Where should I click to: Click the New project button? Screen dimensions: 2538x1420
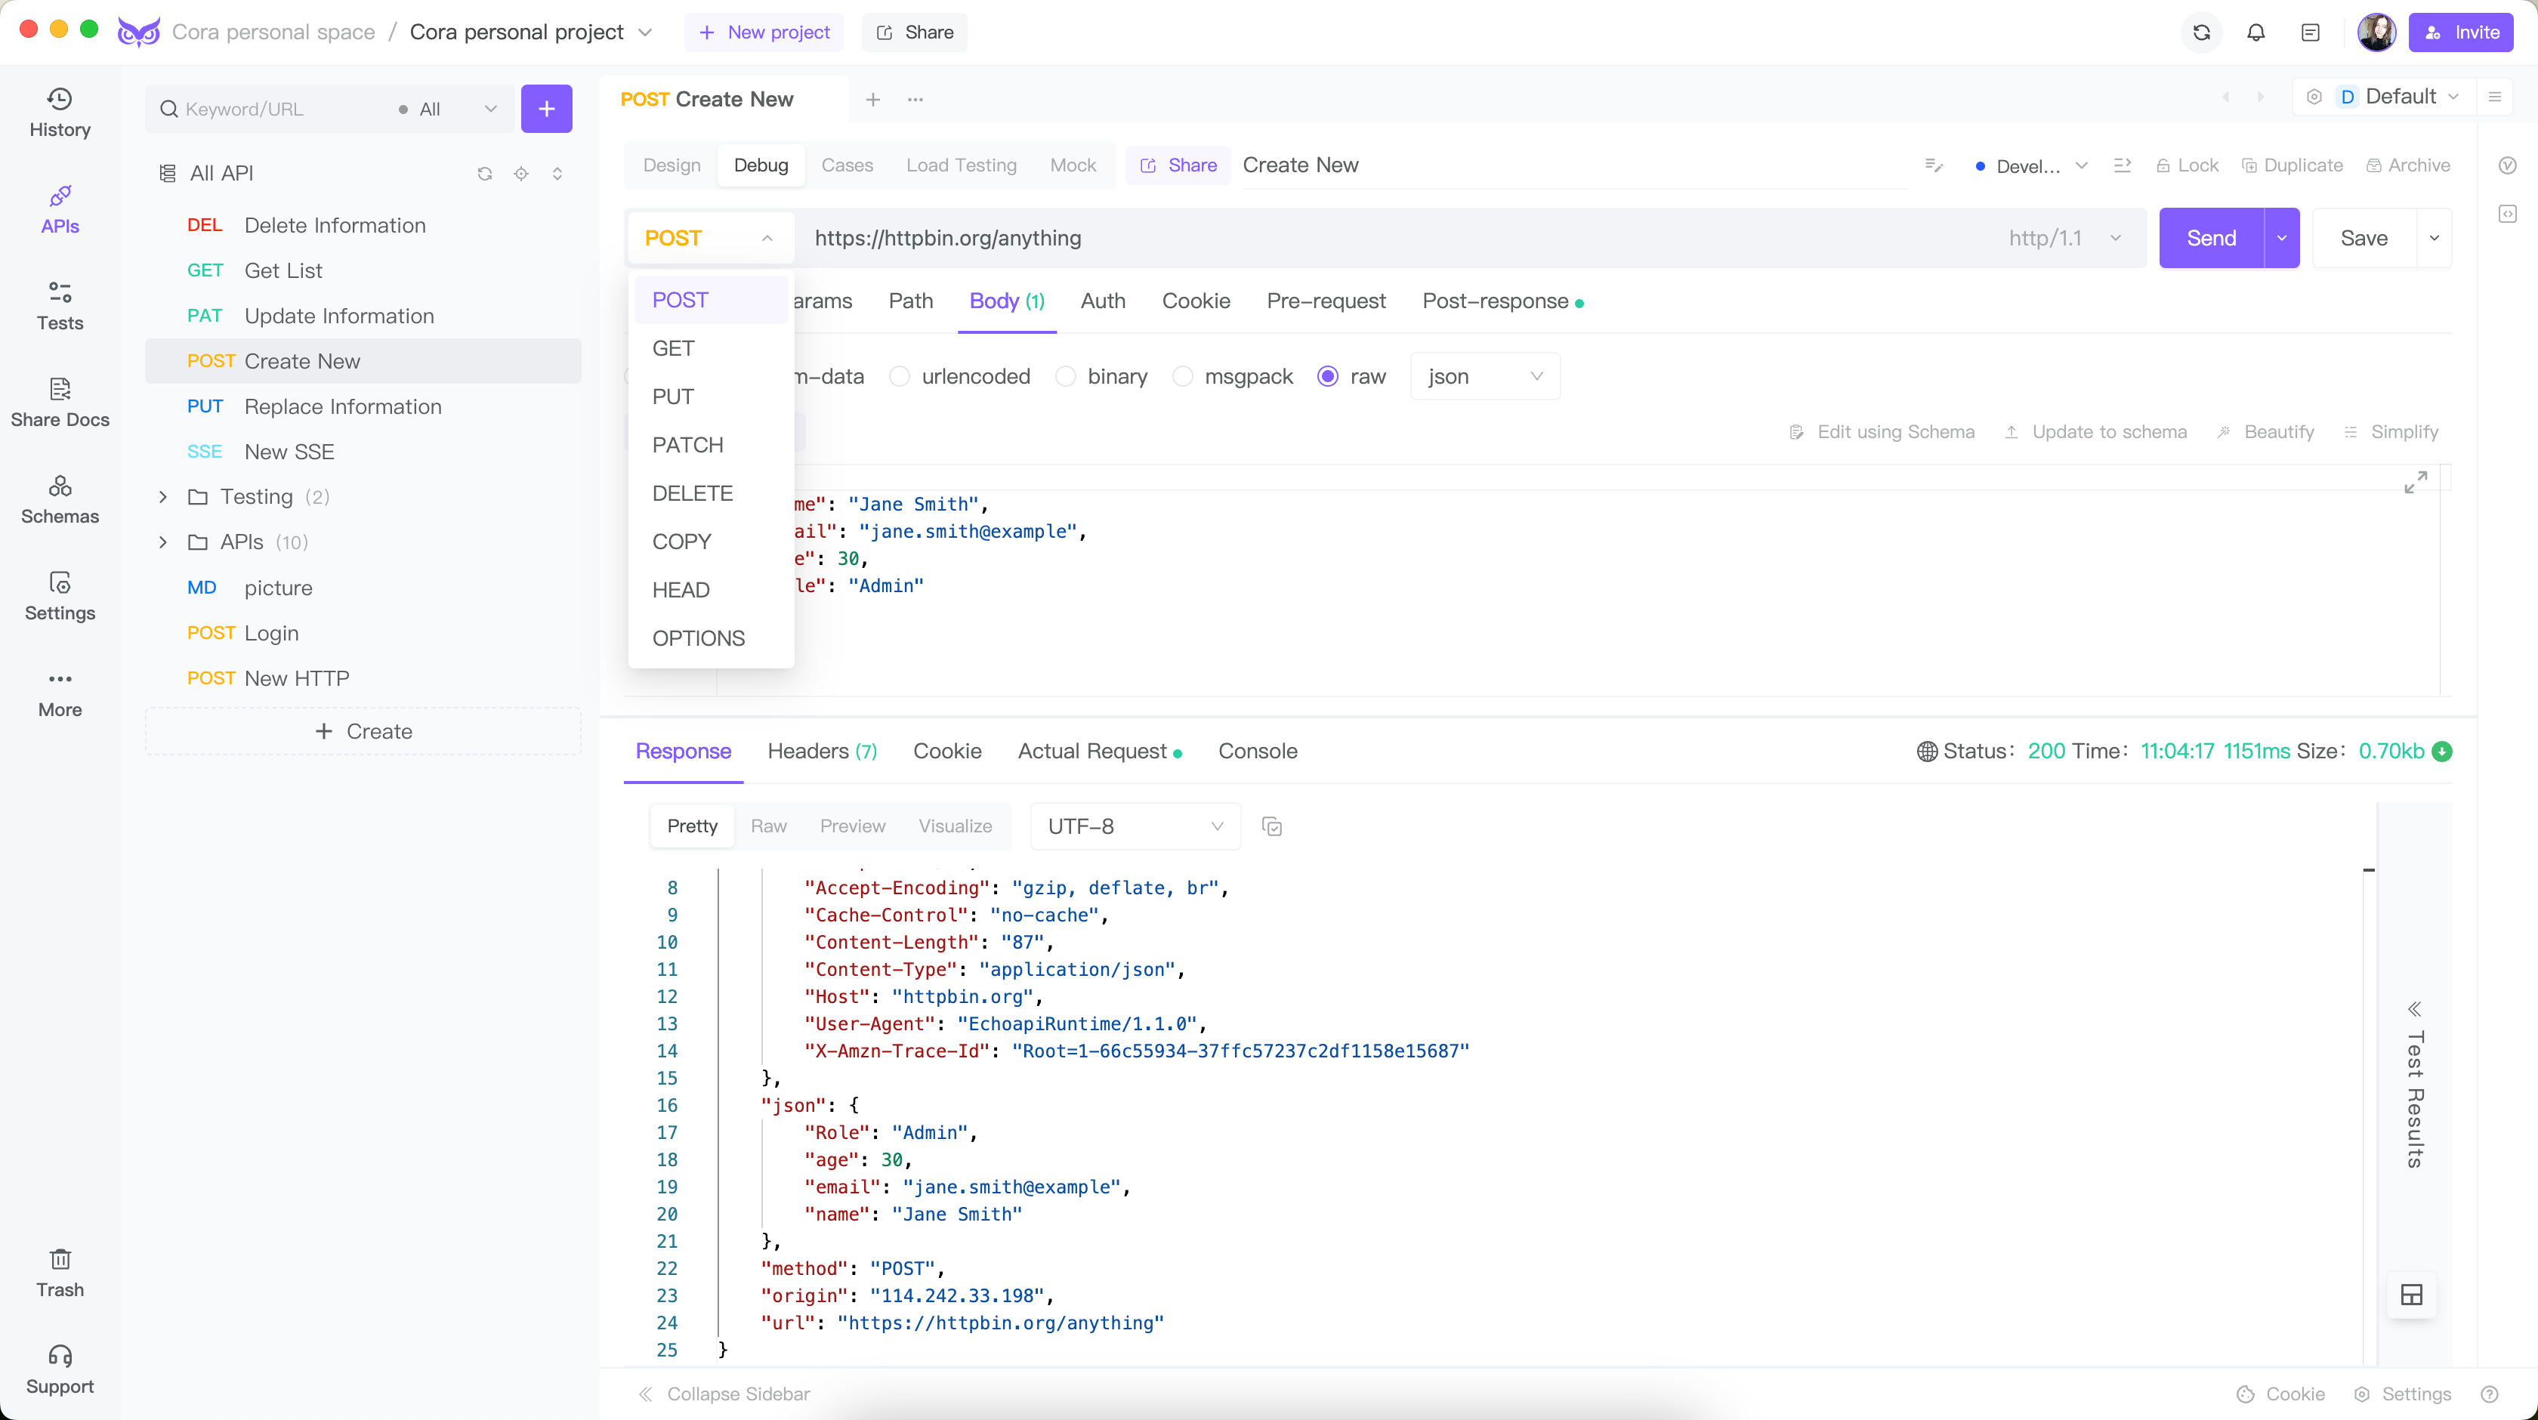764,32
